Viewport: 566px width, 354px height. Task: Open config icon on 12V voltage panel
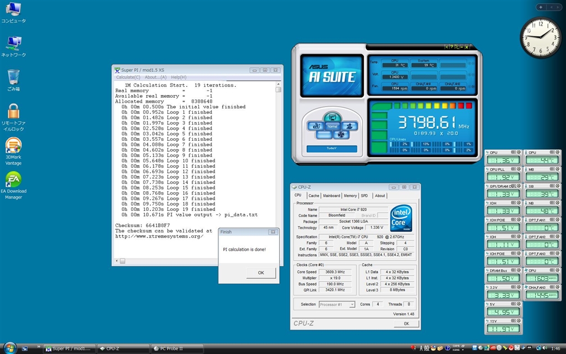pos(513,320)
